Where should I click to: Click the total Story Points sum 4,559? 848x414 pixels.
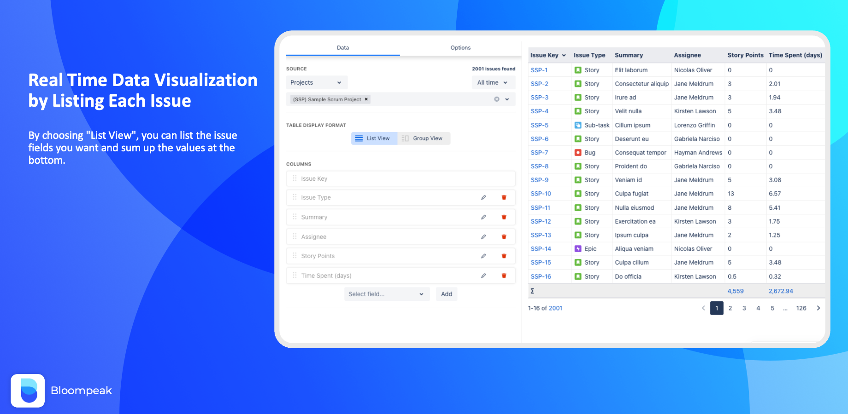point(736,291)
